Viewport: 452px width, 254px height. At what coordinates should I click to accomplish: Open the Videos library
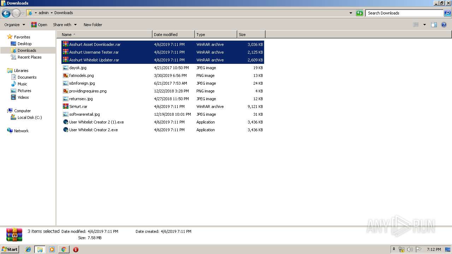[23, 97]
